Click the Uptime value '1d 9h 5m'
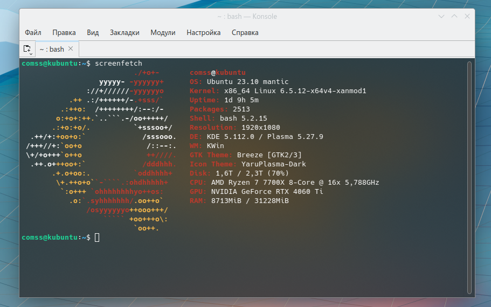This screenshot has width=491, height=307. tap(241, 100)
